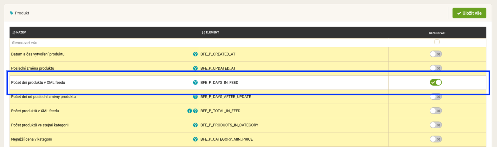This screenshot has width=497, height=147.
Task: Click question mark icon beside BFE_P_TOTAL_IN_FEED
Action: [x=195, y=111]
